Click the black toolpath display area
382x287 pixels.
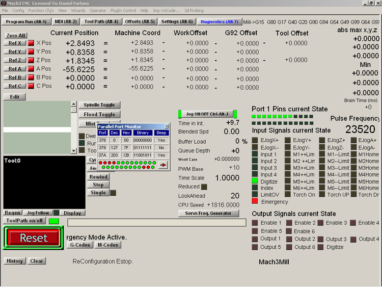(44, 182)
